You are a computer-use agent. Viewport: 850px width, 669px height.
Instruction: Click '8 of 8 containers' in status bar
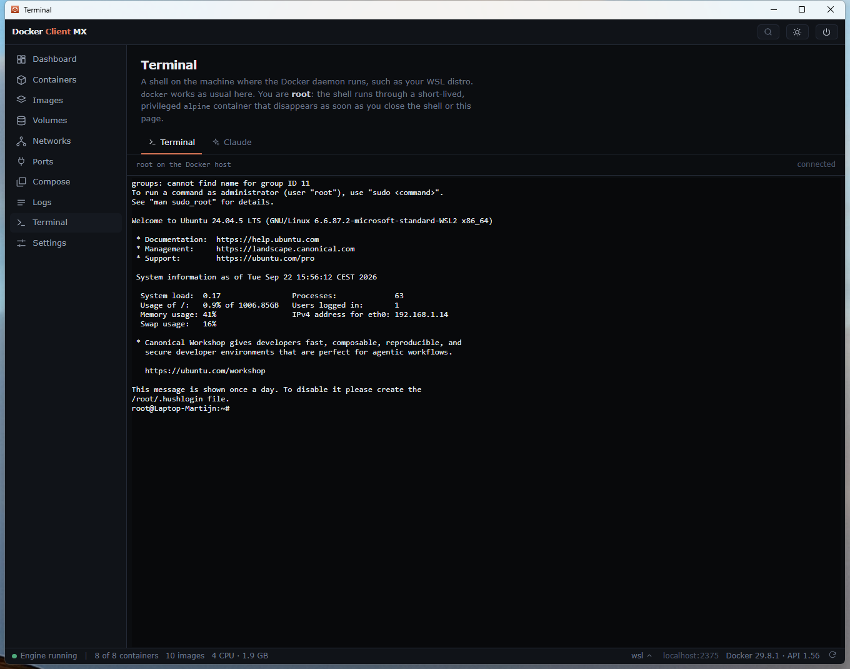tap(126, 656)
